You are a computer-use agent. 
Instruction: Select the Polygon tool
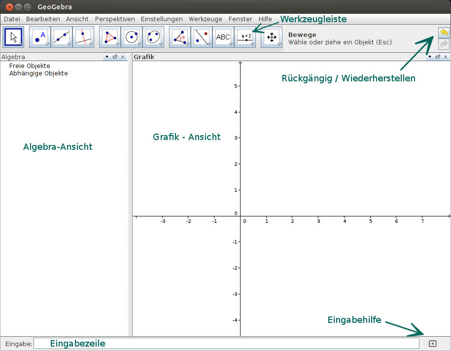tap(110, 37)
